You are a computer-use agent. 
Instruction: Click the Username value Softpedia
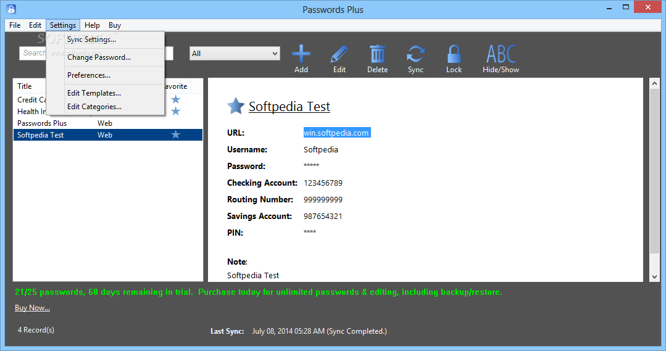321,149
